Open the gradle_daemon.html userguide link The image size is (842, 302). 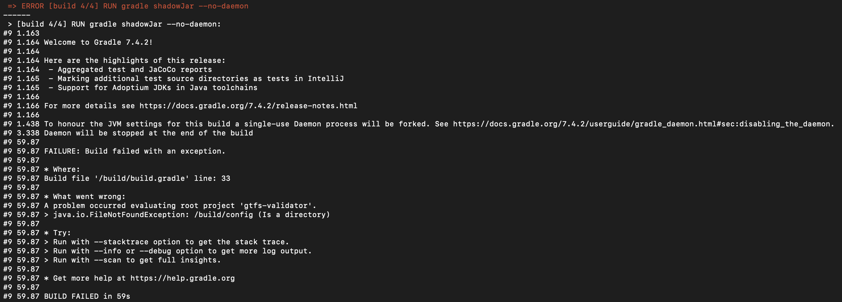643,124
